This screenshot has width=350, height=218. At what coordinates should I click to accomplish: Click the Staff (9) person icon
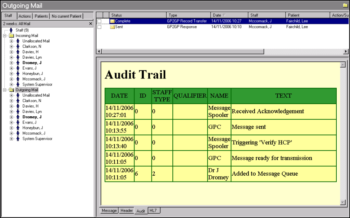11,30
